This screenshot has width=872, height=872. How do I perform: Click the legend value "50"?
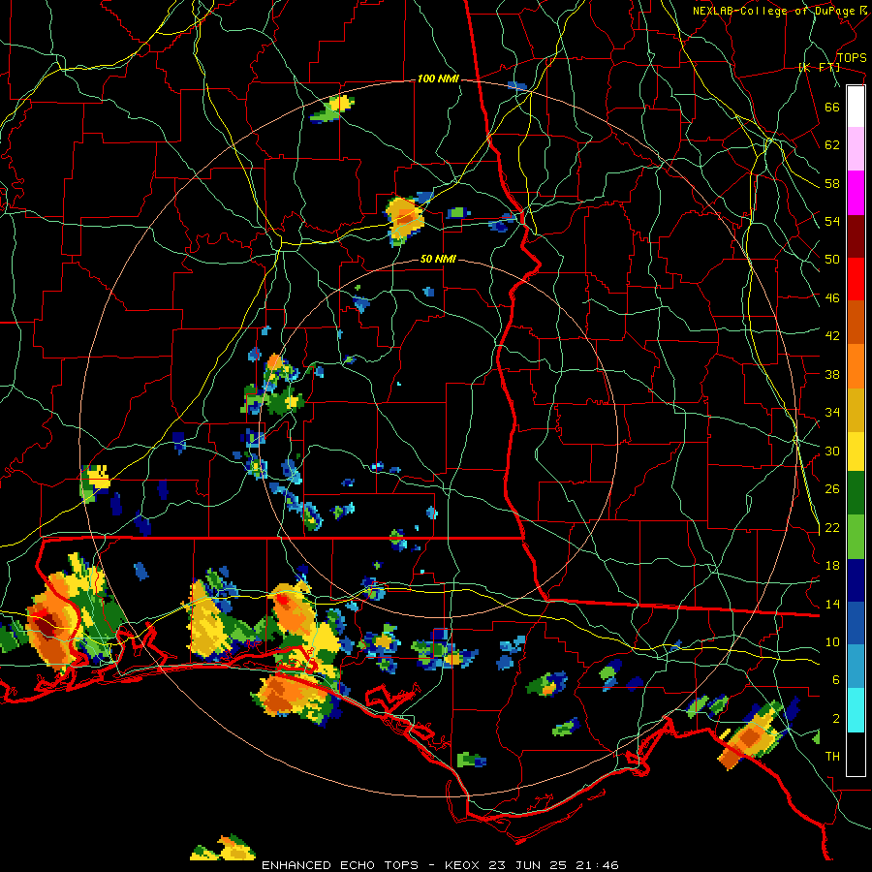pyautogui.click(x=832, y=260)
